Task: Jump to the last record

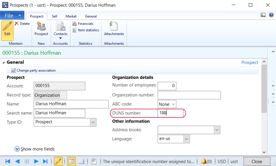Action: pyautogui.click(x=45, y=161)
